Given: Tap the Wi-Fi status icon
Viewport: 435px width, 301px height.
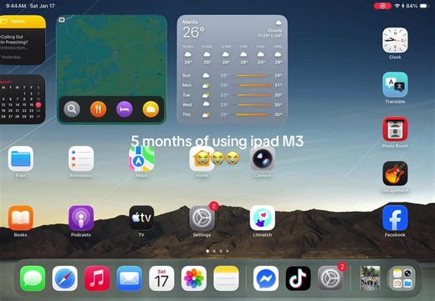Looking at the screenshot, I should [397, 6].
